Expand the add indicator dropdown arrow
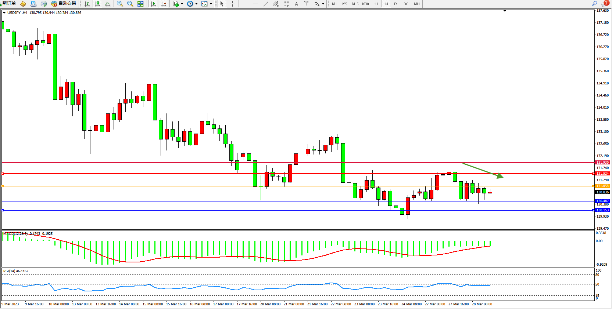This screenshot has height=309, width=612. 182,4
